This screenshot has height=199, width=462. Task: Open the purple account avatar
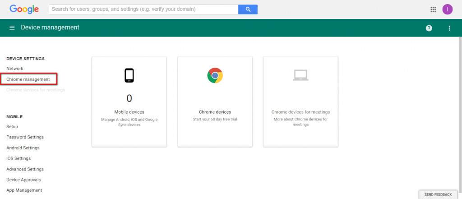(447, 9)
